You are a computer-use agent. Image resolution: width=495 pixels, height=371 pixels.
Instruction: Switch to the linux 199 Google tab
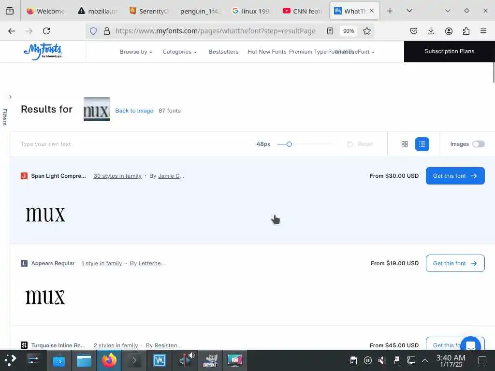[x=251, y=11]
